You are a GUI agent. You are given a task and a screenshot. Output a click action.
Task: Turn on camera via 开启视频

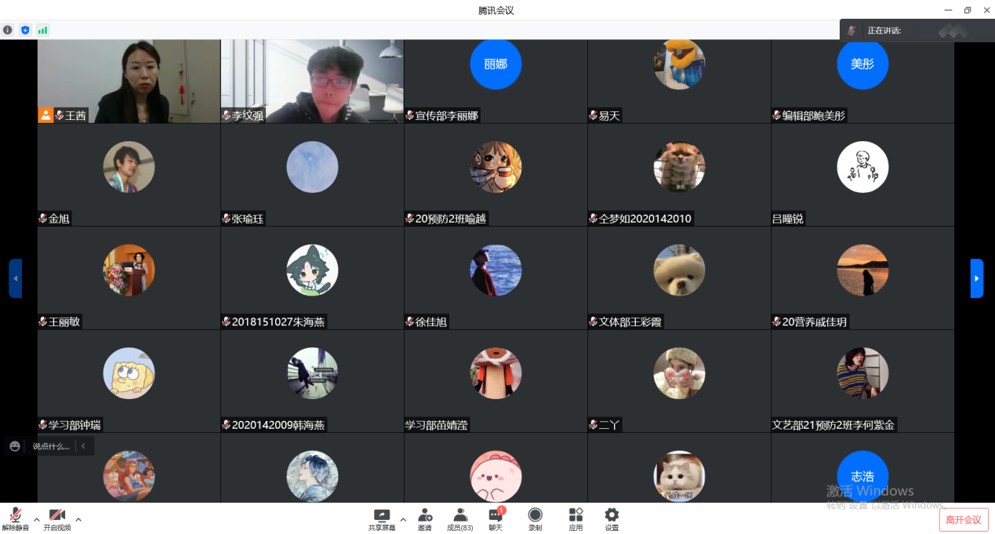point(56,518)
